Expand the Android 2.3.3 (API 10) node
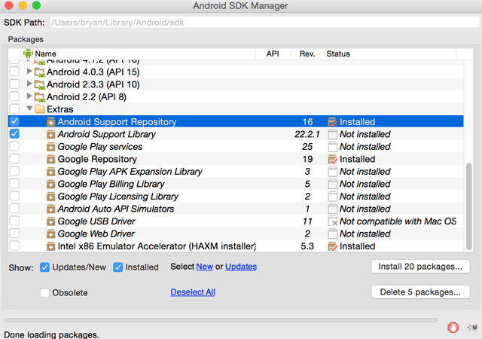482x339 pixels. point(29,84)
